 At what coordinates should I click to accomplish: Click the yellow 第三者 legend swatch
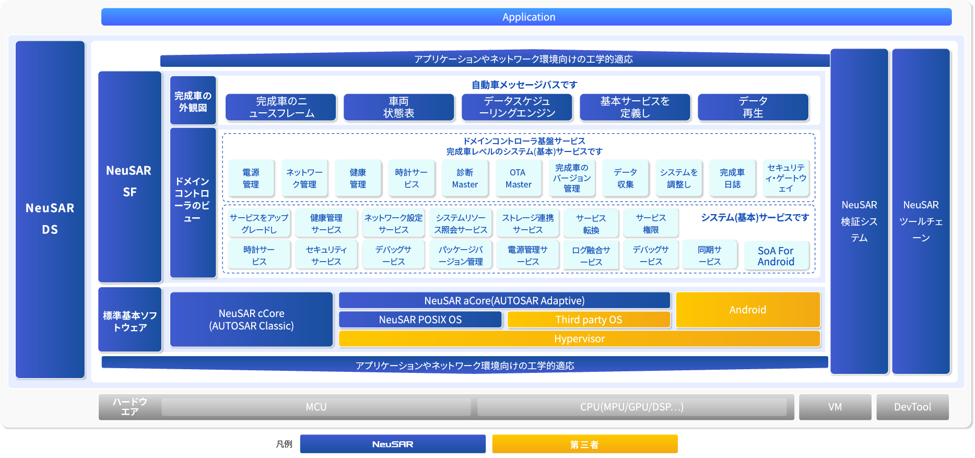point(584,444)
